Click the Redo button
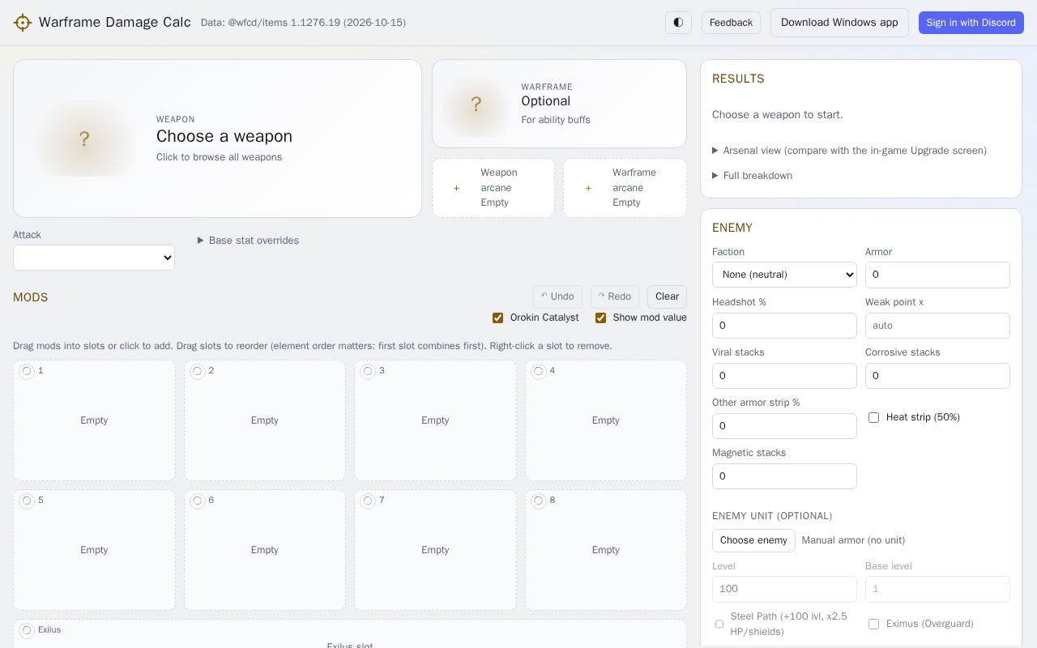 (x=615, y=296)
